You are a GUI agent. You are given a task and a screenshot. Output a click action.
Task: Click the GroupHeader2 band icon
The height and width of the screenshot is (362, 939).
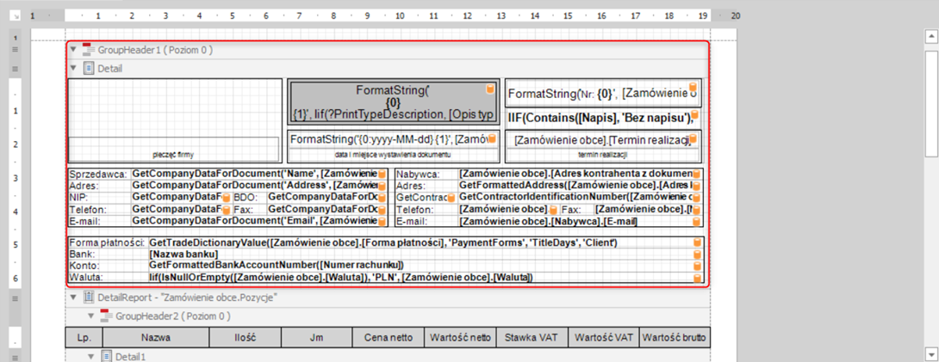point(107,316)
